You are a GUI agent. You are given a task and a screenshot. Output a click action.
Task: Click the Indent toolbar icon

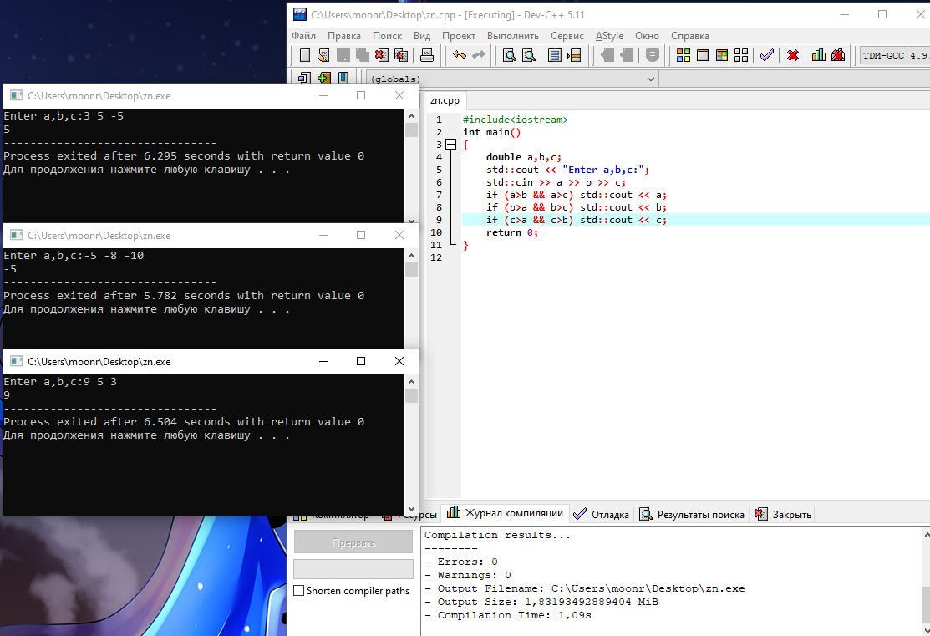pos(607,55)
